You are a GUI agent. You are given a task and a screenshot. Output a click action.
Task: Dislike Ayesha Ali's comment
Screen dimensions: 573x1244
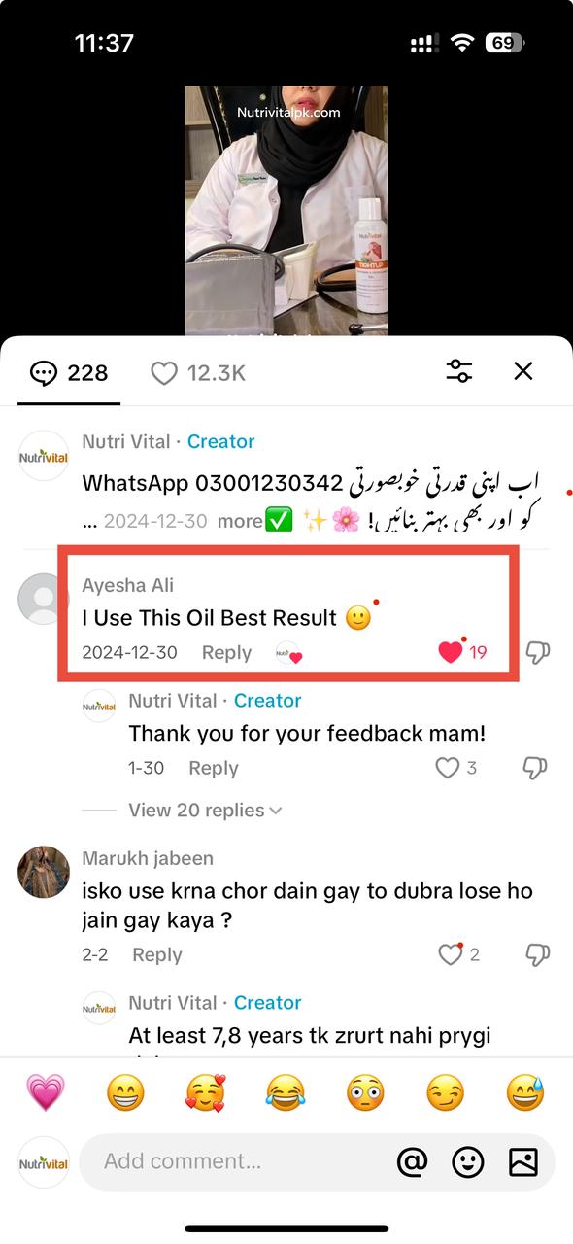point(537,652)
